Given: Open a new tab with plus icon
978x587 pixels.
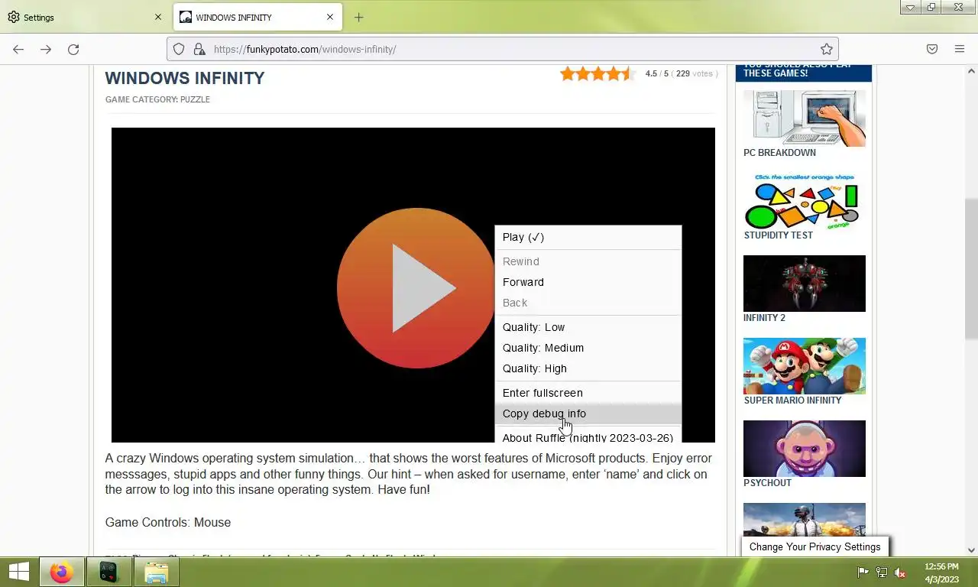Looking at the screenshot, I should 359,17.
